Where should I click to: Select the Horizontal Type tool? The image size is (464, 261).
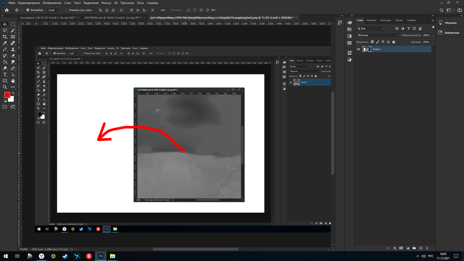(5, 74)
